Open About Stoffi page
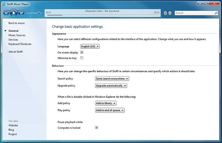Screen dimensions: 222x143 click(15, 52)
